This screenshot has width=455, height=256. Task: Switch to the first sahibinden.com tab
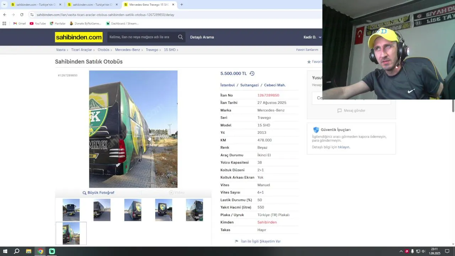tap(36, 5)
